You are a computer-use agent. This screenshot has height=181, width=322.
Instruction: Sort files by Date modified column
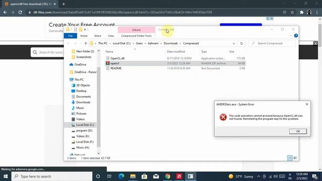[176, 52]
